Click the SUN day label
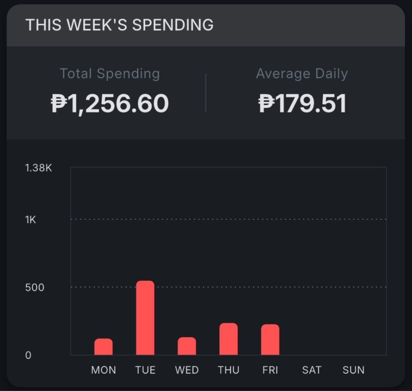Image resolution: width=412 pixels, height=391 pixels. tap(353, 370)
